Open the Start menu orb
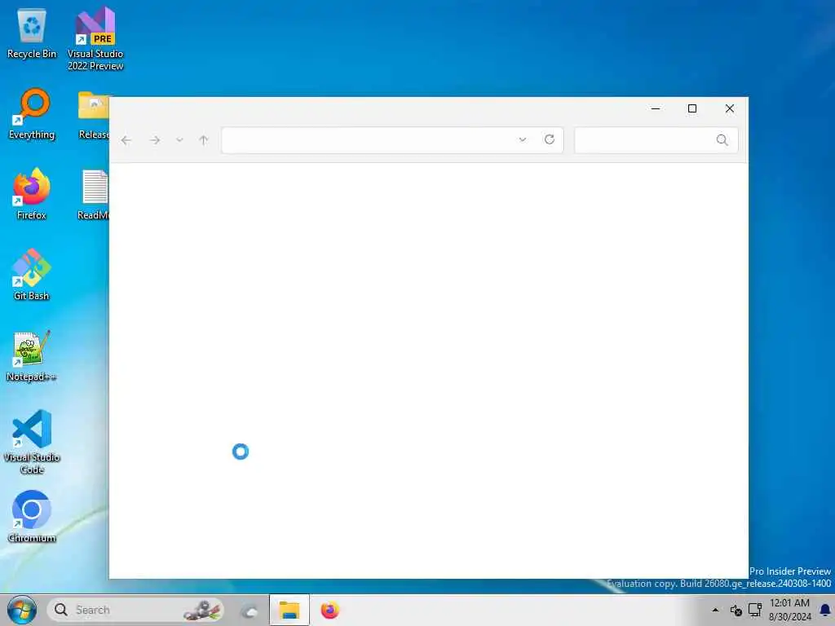The image size is (835, 626). pos(22,610)
